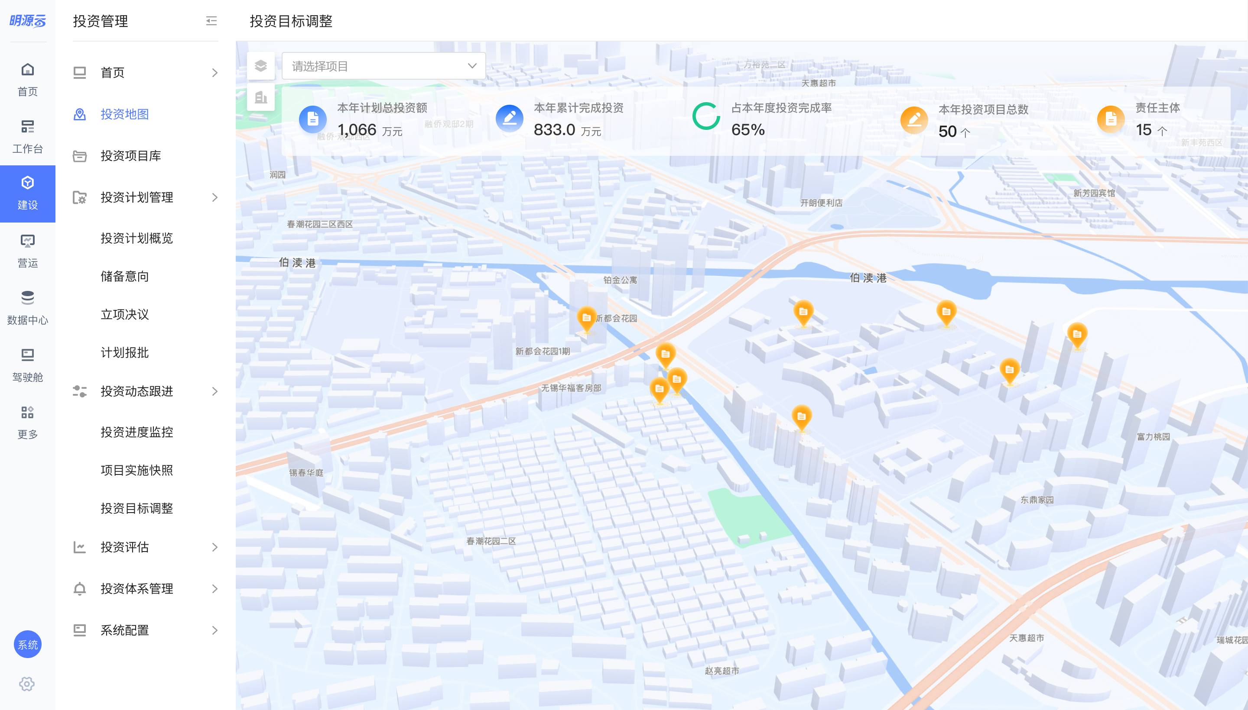This screenshot has width=1248, height=710.
Task: Open settings gear at bottom left
Action: pos(27,684)
